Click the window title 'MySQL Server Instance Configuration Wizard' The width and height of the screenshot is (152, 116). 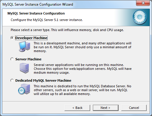(38, 4)
